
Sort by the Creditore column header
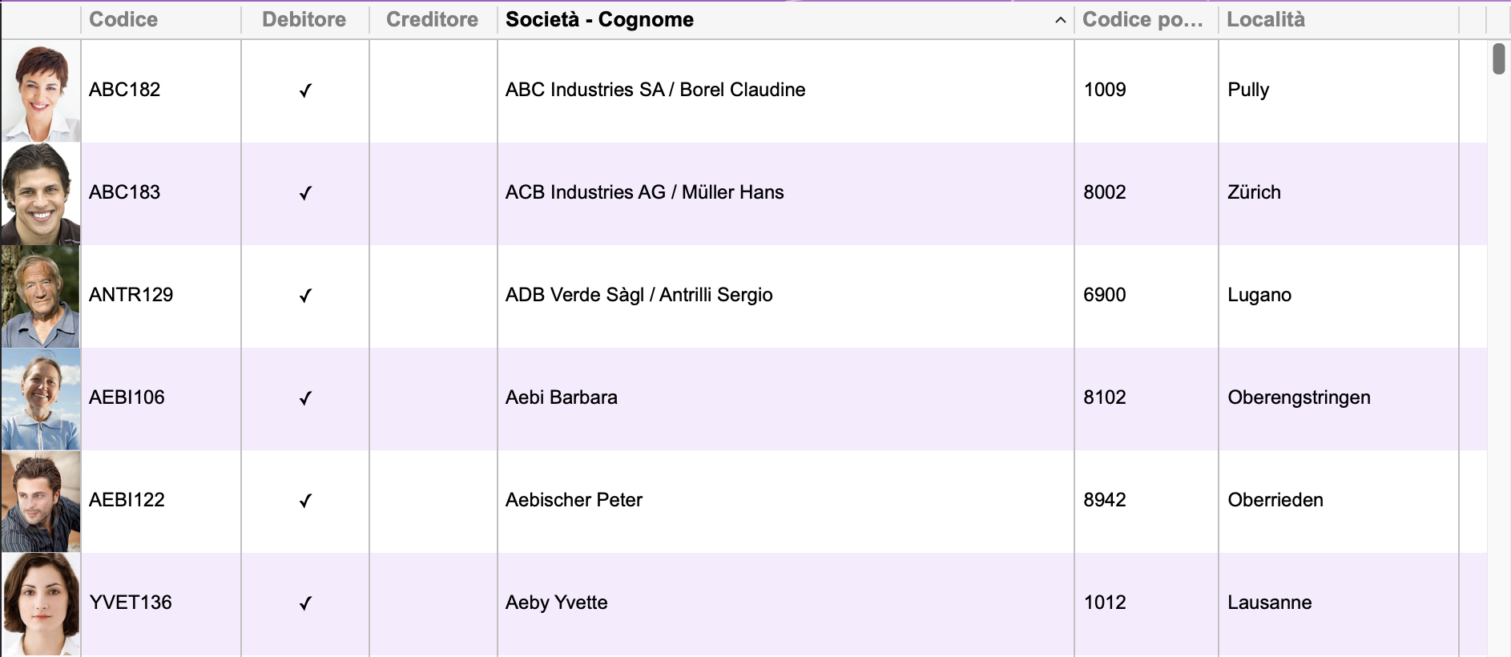pos(433,19)
